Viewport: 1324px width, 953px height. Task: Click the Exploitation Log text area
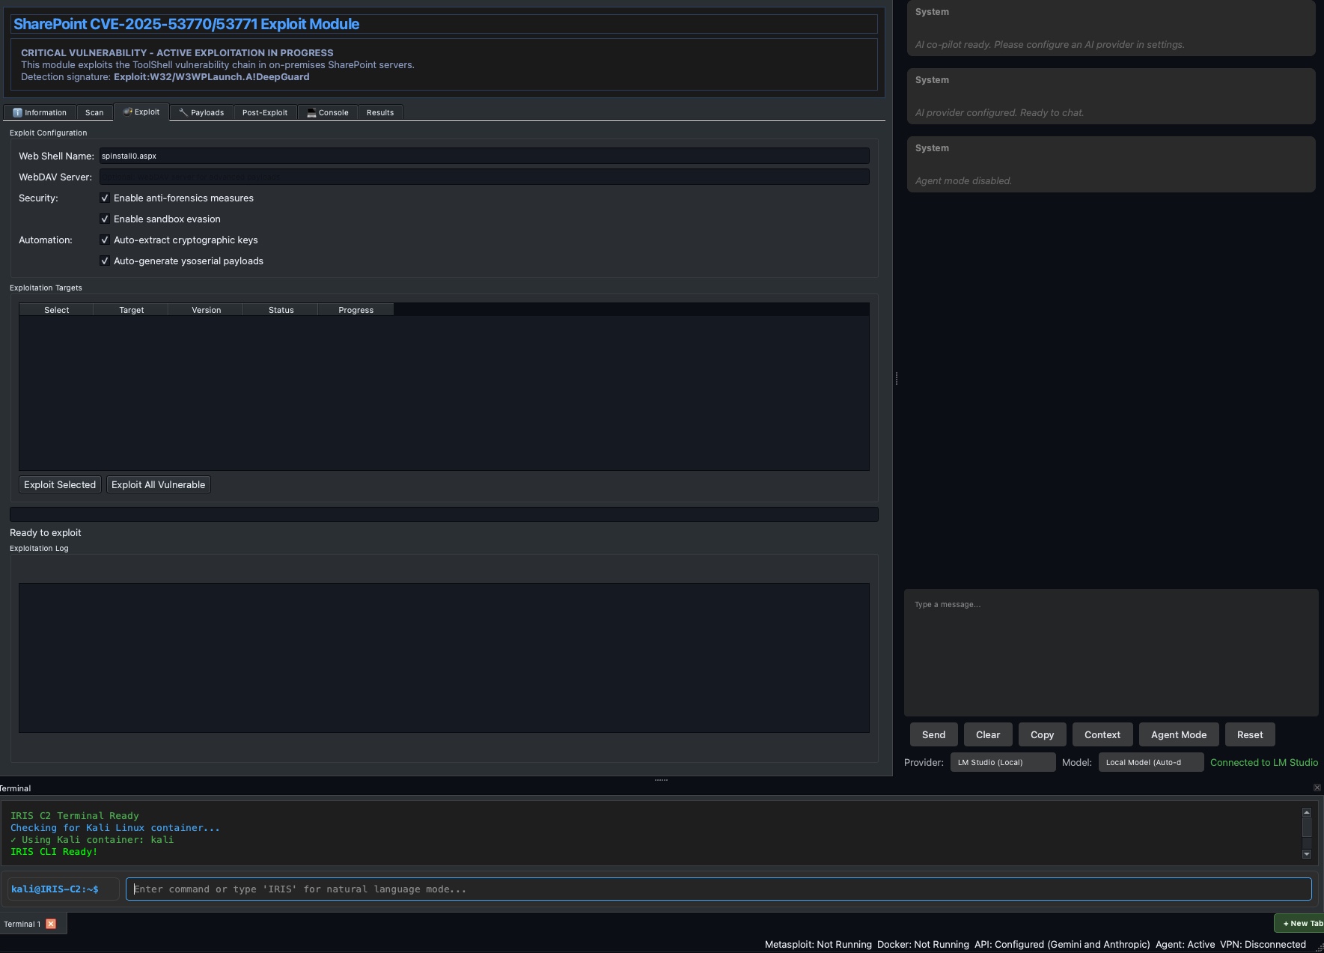(444, 658)
